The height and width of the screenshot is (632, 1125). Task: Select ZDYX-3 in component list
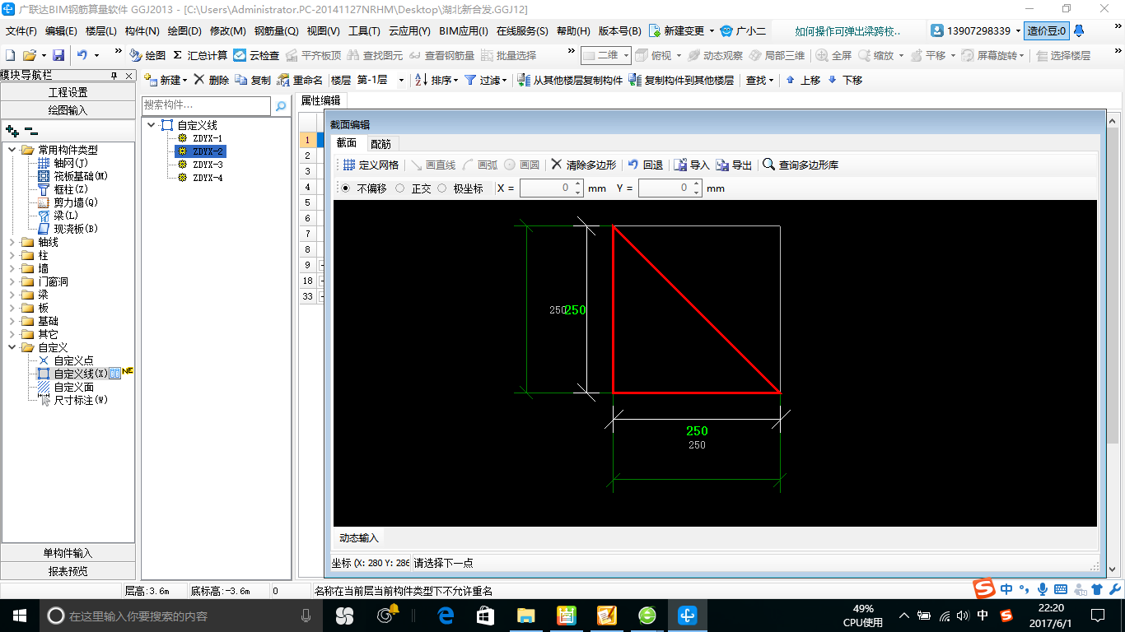pos(208,165)
